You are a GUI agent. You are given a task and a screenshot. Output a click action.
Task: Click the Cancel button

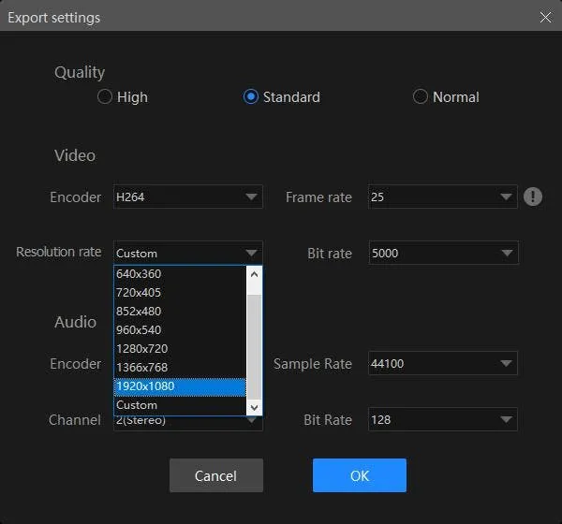click(215, 475)
